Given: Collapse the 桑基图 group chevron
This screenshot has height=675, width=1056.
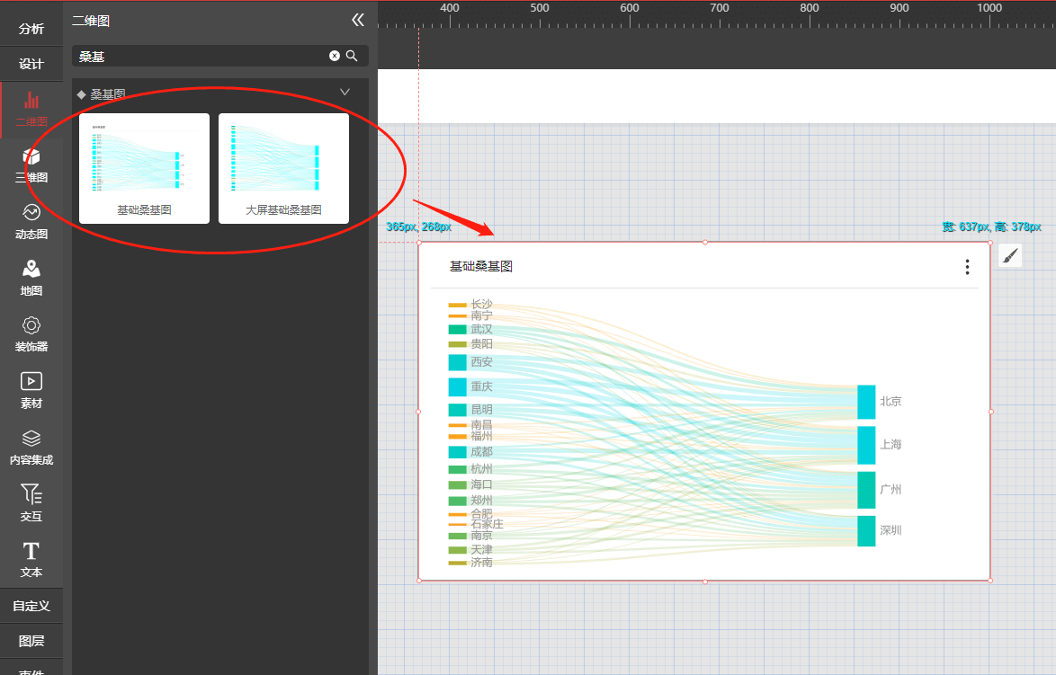Looking at the screenshot, I should coord(345,93).
